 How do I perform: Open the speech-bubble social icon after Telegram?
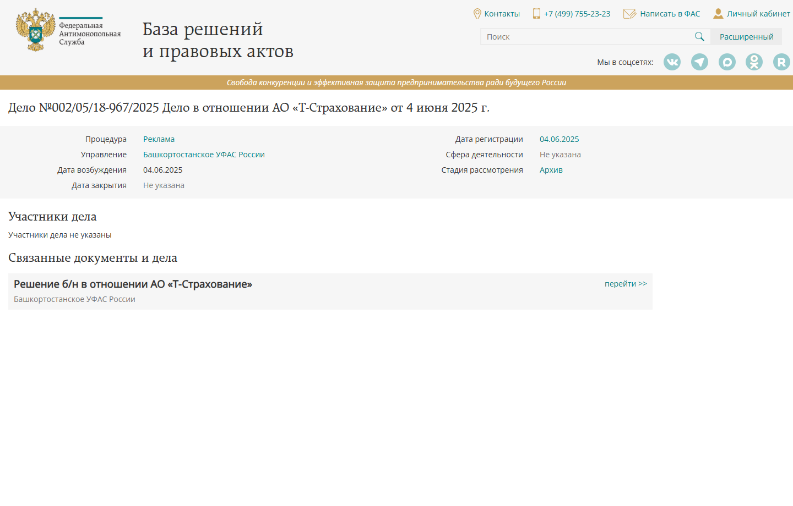point(727,62)
